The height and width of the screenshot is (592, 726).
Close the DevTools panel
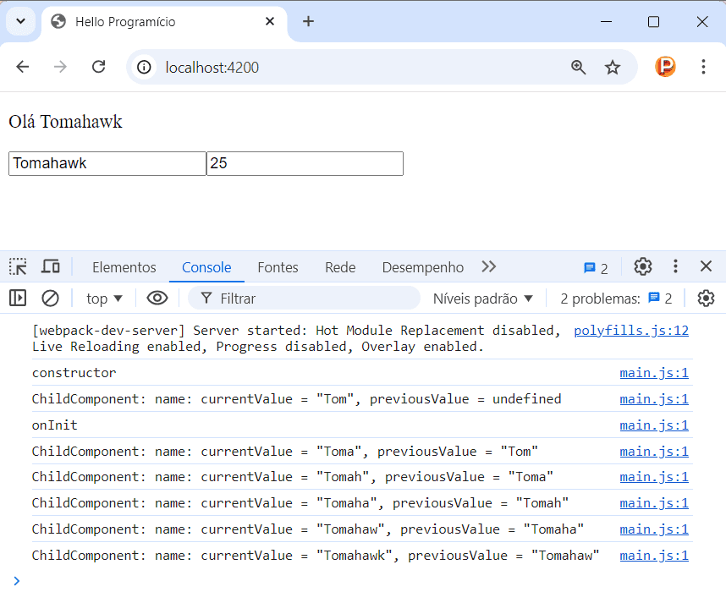[706, 266]
